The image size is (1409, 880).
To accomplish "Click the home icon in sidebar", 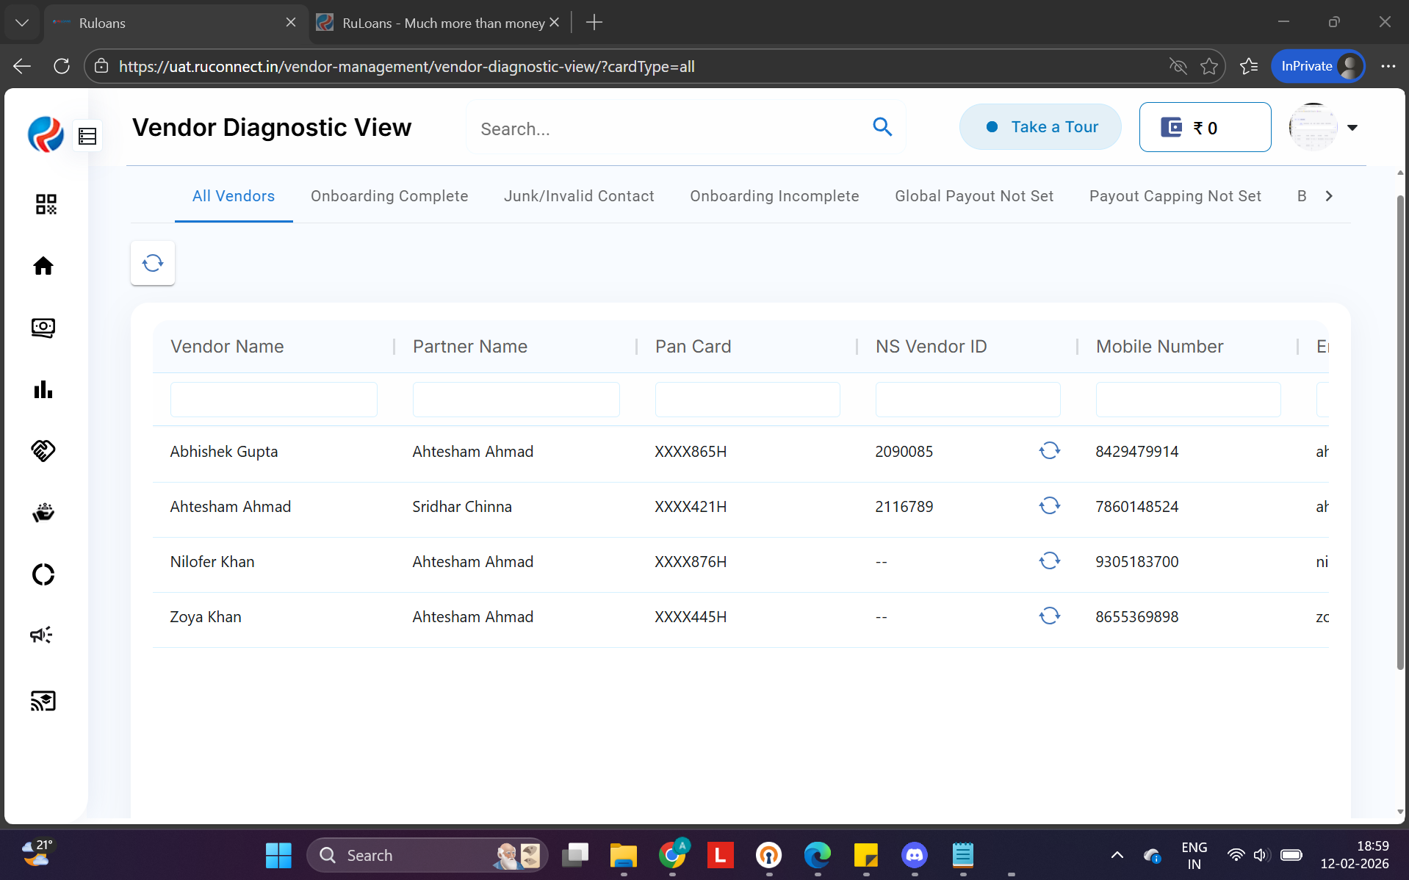I will [x=43, y=266].
